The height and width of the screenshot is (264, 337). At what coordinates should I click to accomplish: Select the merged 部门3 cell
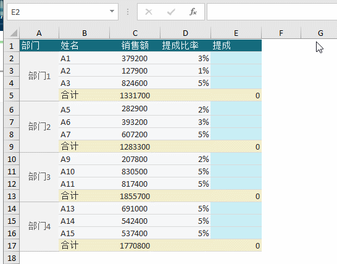click(x=39, y=177)
